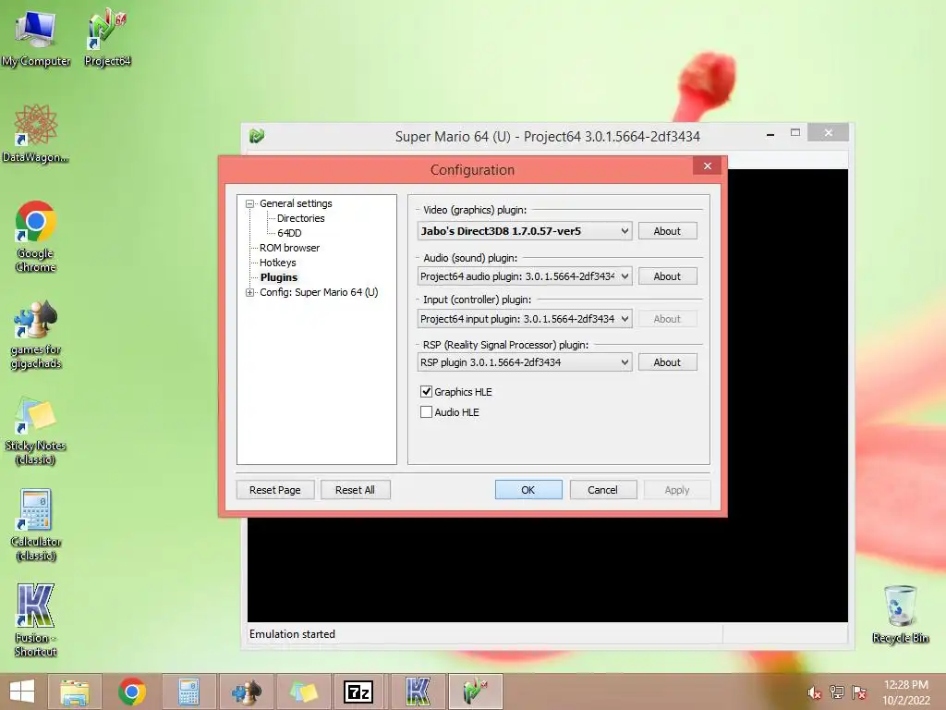Launch Google Chrome from the desktop

(x=36, y=236)
